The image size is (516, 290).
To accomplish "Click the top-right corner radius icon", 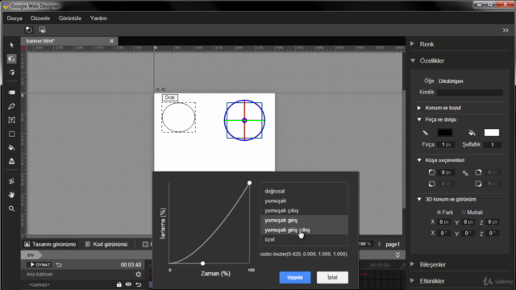I will [478, 172].
